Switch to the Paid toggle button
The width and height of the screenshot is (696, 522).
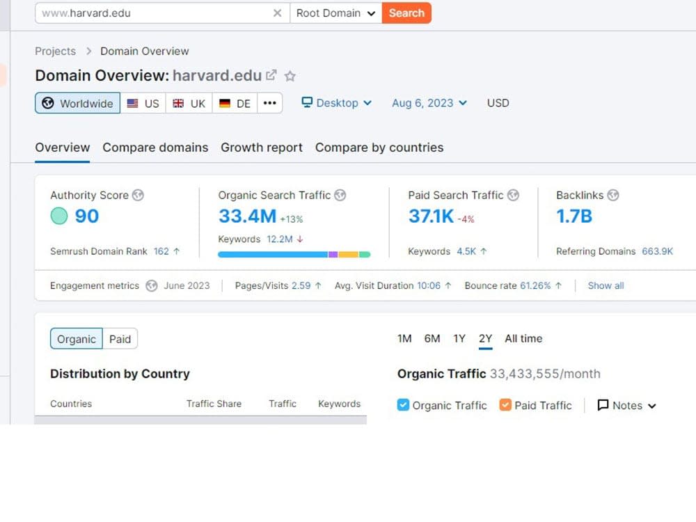point(120,339)
